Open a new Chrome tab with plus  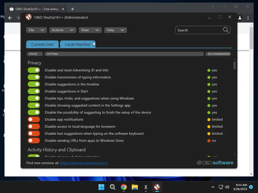(72, 9)
